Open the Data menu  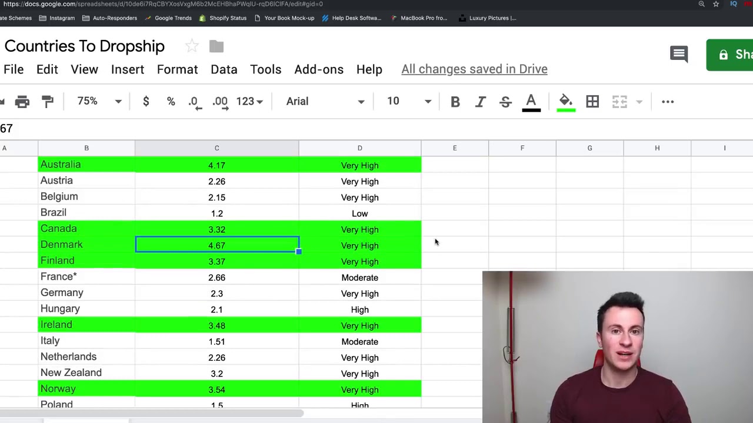coord(224,69)
